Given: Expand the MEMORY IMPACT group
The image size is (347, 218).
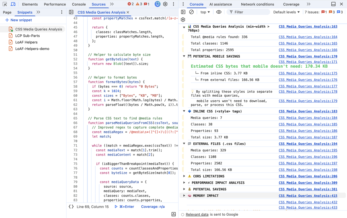Looking at the screenshot, I should point(184,196).
